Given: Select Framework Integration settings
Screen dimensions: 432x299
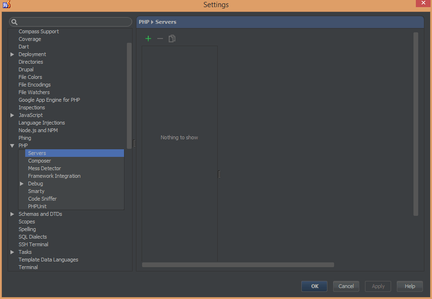Looking at the screenshot, I should point(54,176).
